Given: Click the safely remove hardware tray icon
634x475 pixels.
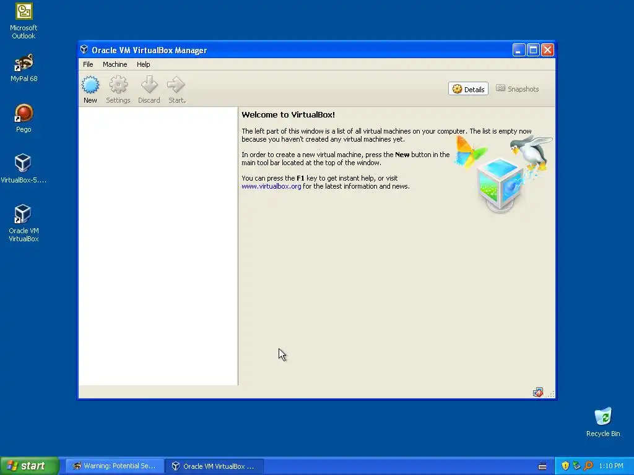Looking at the screenshot, I should 576,466.
